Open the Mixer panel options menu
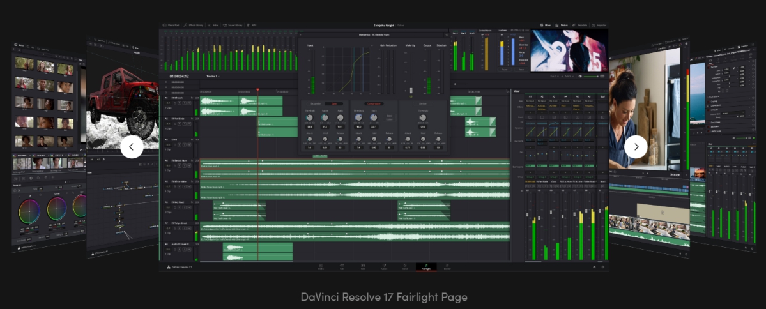Screen dimensions: 766x309 pyautogui.click(x=606, y=91)
